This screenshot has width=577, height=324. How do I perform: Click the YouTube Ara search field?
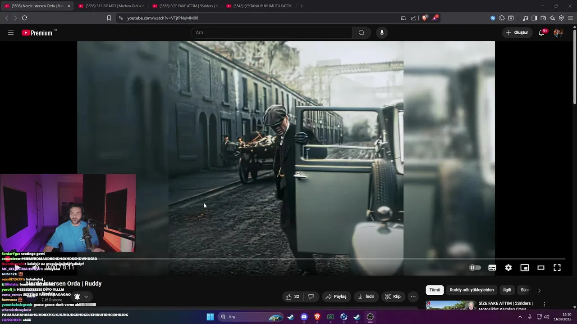tap(272, 32)
